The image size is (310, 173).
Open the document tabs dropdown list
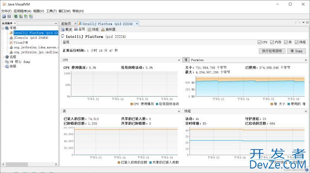point(303,22)
